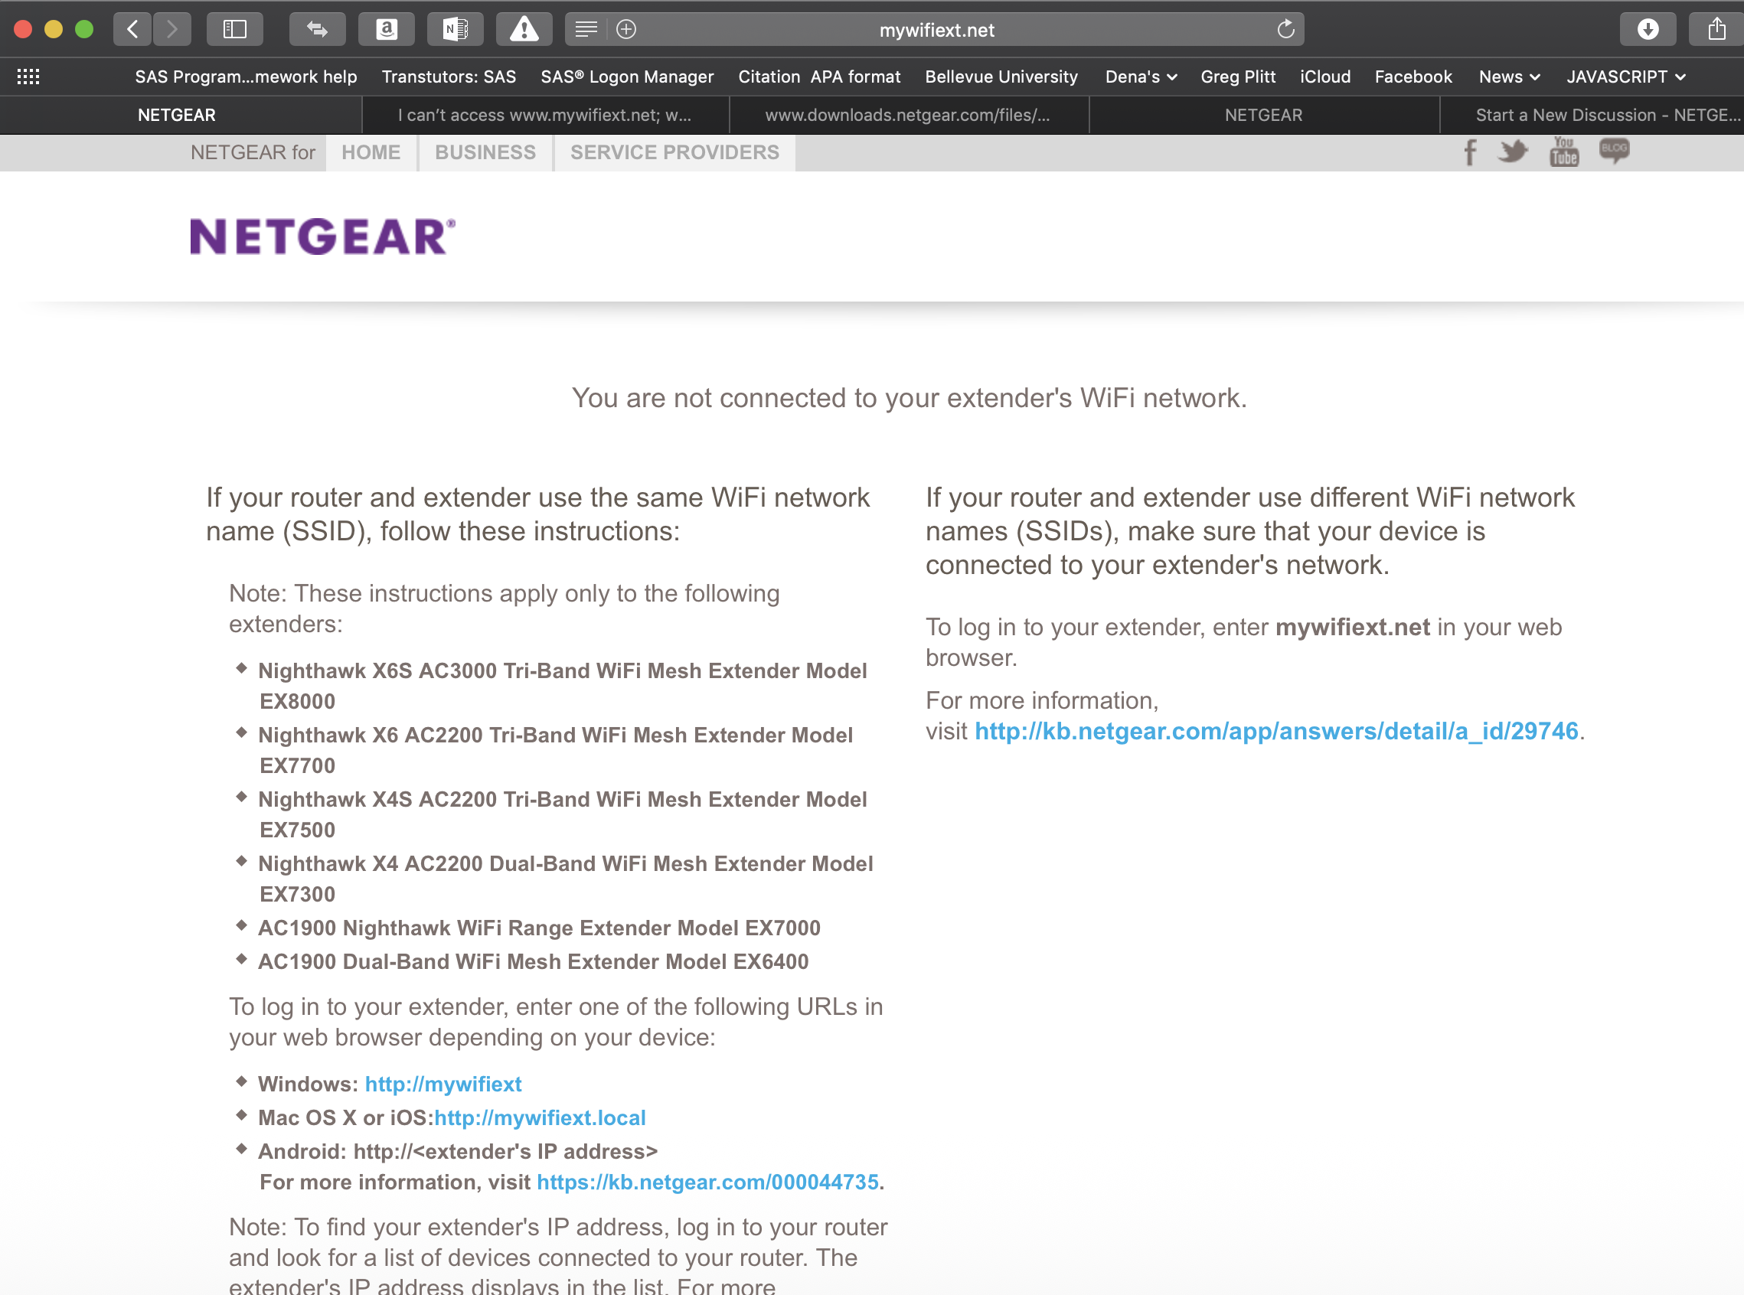Switch to 'I can't access www.mywifiext.net' tab

pos(545,116)
